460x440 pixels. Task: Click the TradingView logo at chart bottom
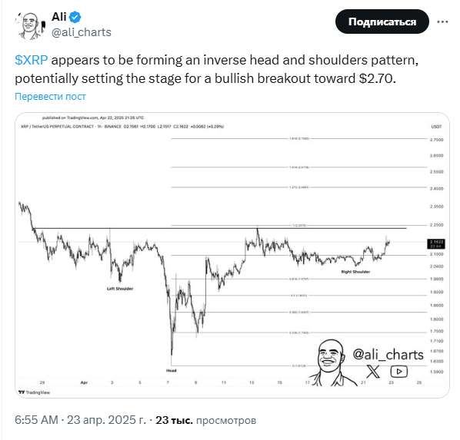[x=35, y=392]
